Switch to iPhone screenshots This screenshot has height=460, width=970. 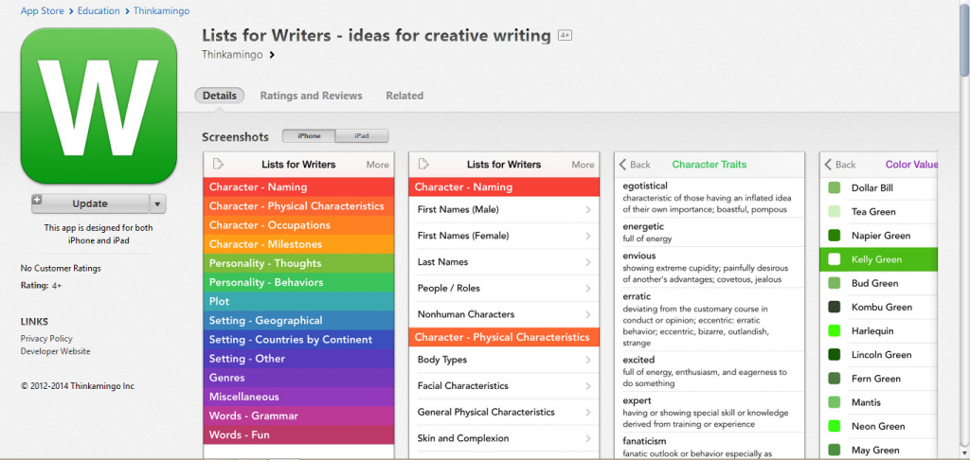tap(310, 136)
